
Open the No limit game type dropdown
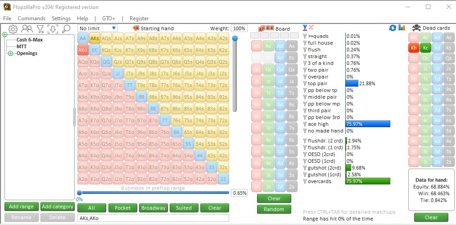click(98, 28)
